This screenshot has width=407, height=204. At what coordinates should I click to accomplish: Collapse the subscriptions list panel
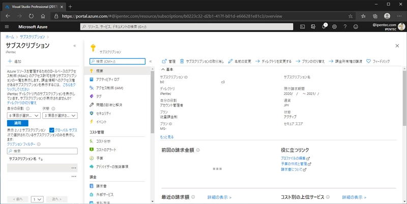click(x=75, y=46)
